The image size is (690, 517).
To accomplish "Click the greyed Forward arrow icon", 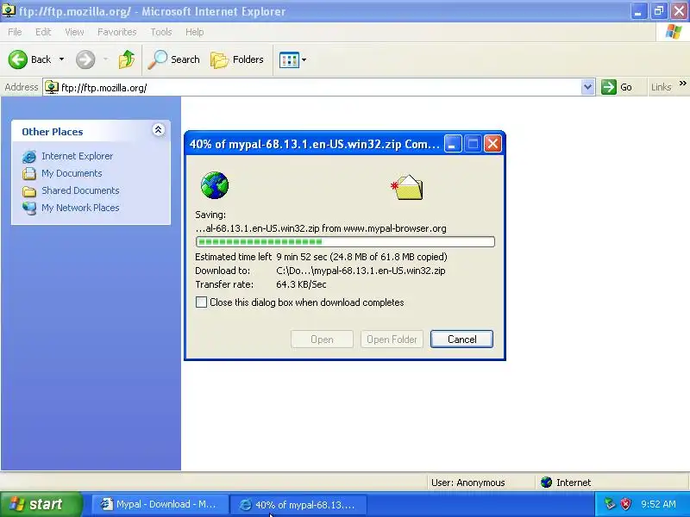I will coord(85,59).
